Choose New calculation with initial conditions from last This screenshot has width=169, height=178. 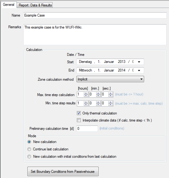click(x=29, y=157)
